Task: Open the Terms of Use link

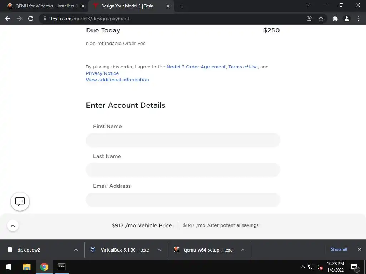Action: 243,67
